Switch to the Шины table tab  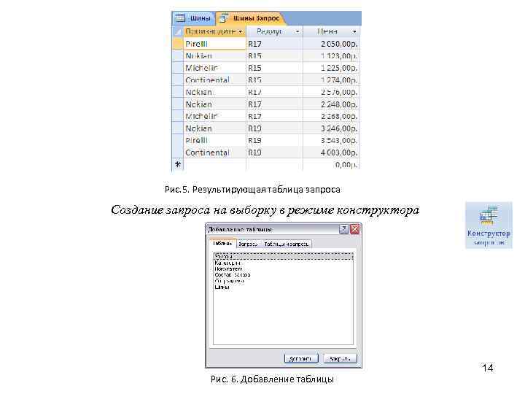[194, 18]
